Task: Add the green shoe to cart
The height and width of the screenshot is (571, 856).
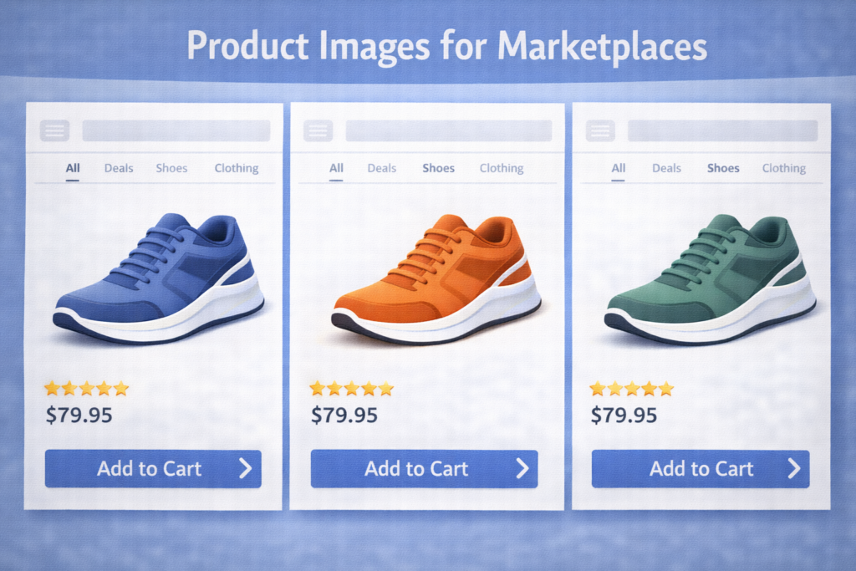Action: point(701,468)
